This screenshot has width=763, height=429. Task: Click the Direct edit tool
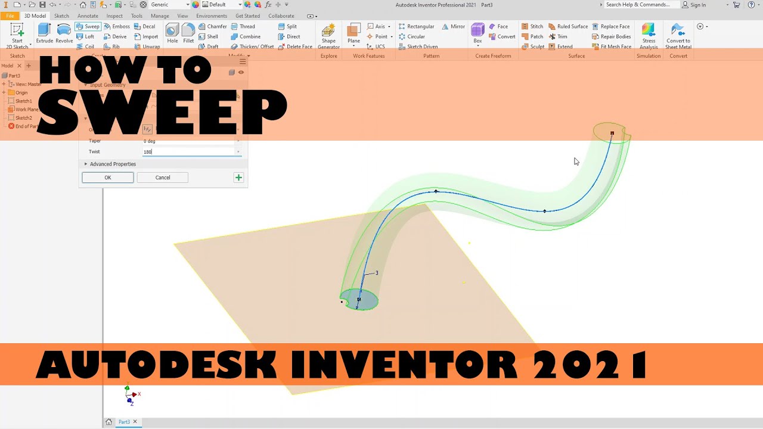point(289,36)
